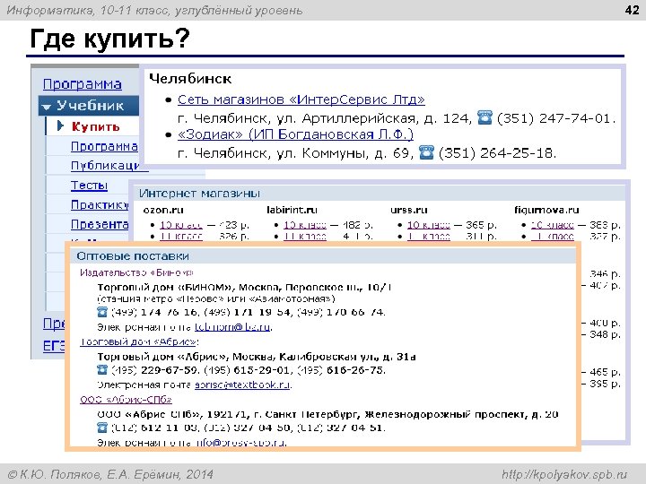Click phone icon before (812) 612-11-03
The width and height of the screenshot is (646, 484).
[102, 428]
